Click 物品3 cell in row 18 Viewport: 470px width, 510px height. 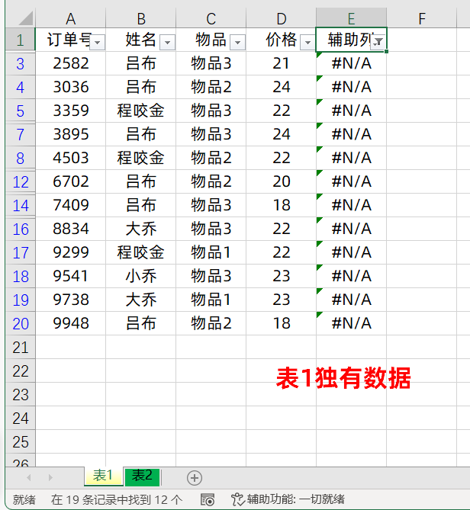[x=211, y=276]
